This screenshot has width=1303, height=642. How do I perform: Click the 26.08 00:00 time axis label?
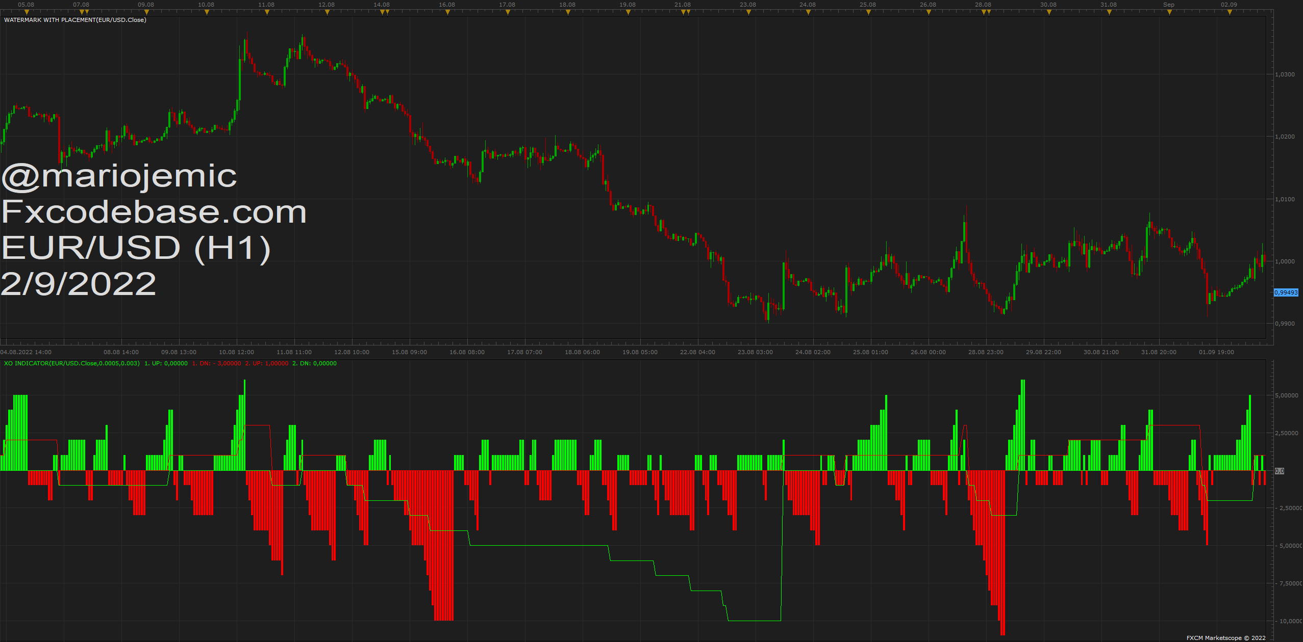(928, 352)
